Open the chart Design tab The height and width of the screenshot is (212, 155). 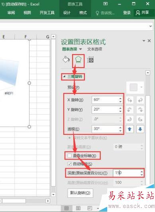[67, 13]
